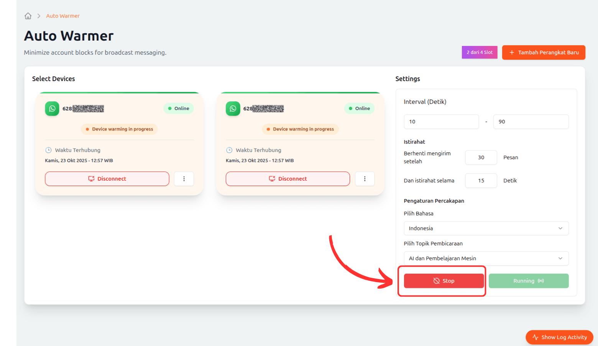Click clock icon beside first Waktu Terhubung
Viewport: 598px width, 346px height.
(x=48, y=150)
